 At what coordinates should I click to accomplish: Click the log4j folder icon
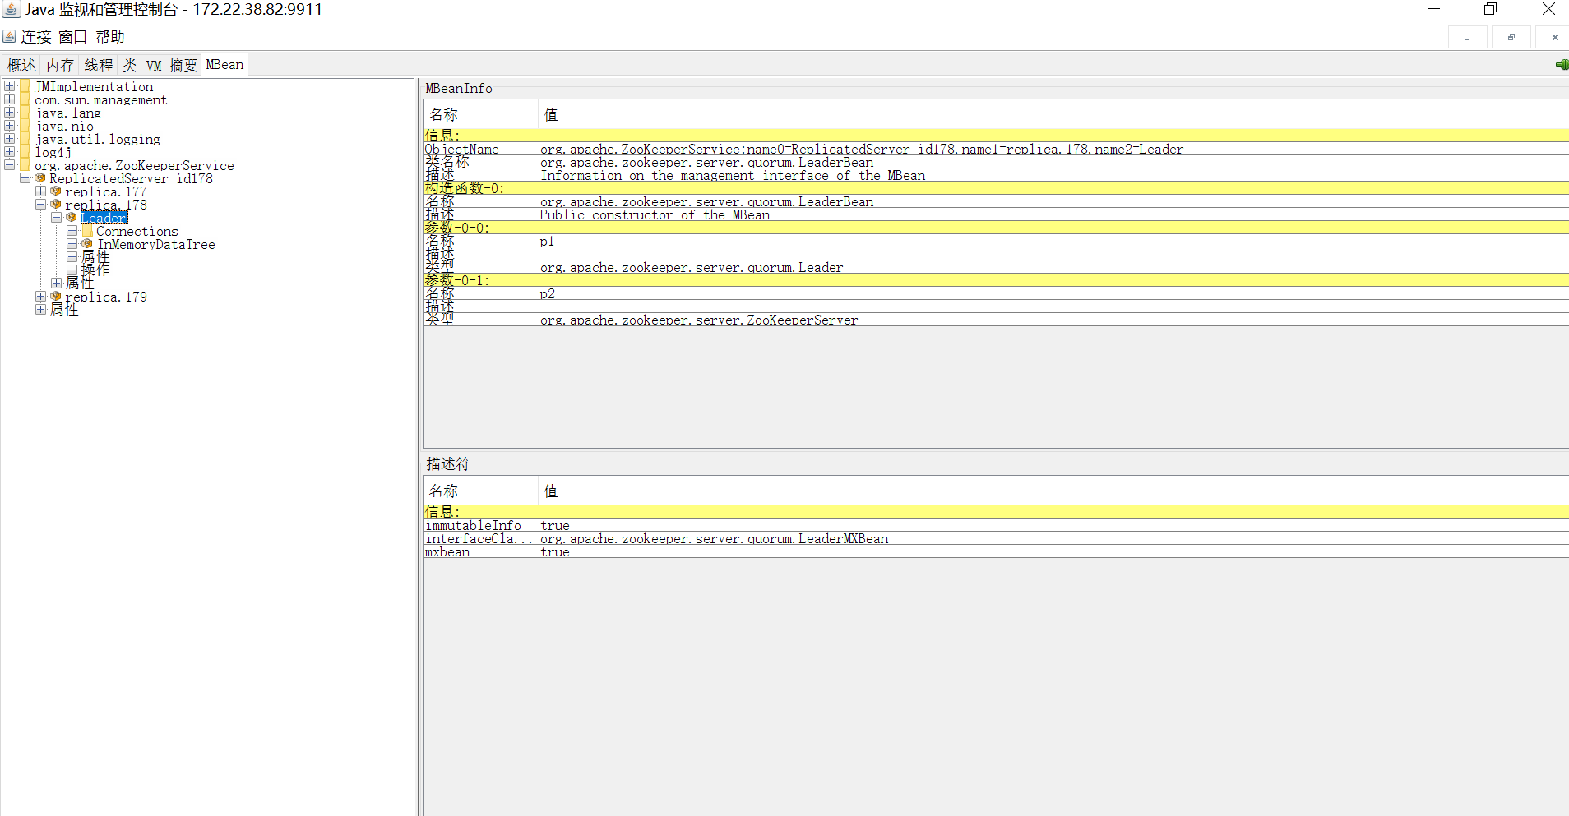(x=25, y=152)
